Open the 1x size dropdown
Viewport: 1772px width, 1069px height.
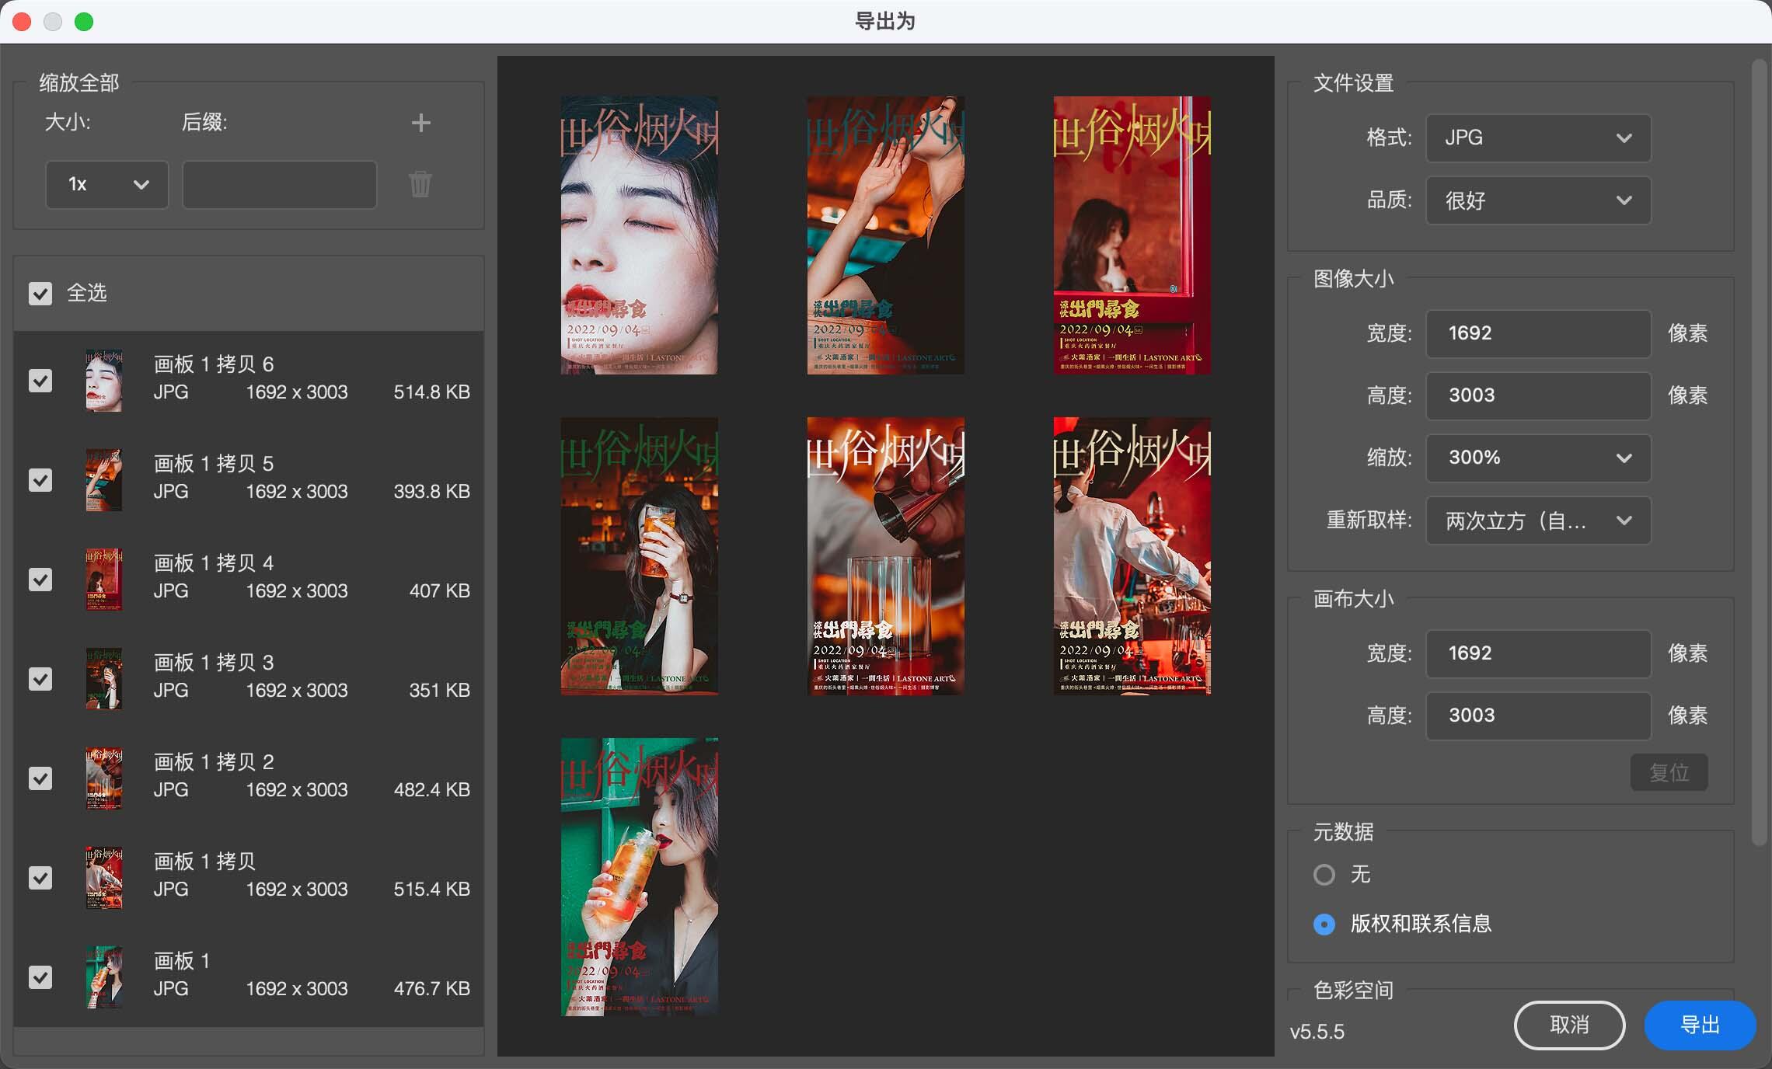(106, 184)
